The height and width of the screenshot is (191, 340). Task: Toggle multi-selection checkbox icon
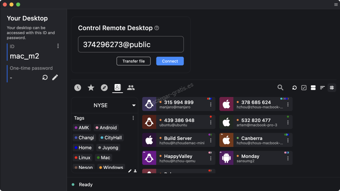(304, 88)
